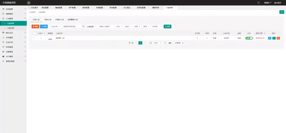The image size is (286, 133).
Task: Click the 静态生成 sidebar icon
Action: pyautogui.click(x=3, y=33)
